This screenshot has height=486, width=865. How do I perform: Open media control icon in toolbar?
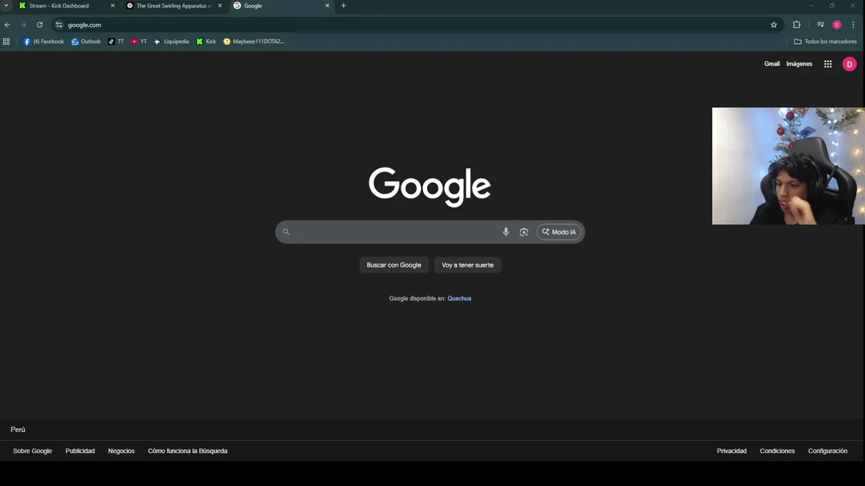(x=820, y=25)
